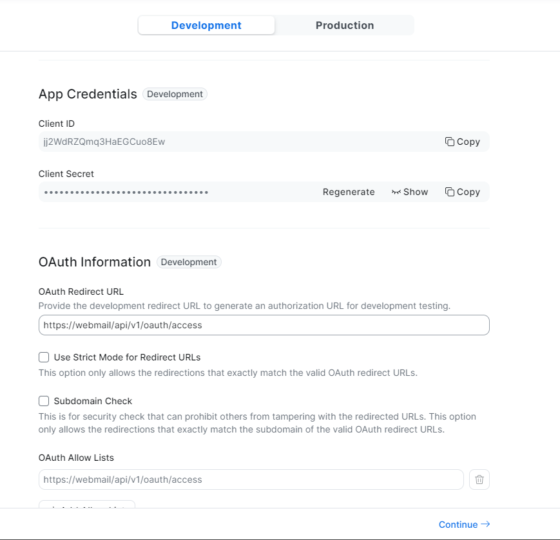Click the Development badge beside OAuth Information
This screenshot has width=560, height=540.
coord(189,262)
